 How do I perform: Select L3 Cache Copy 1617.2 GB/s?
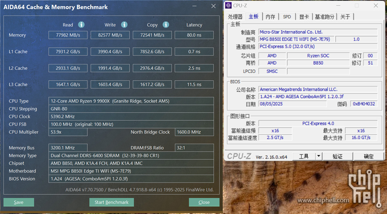click(152, 84)
